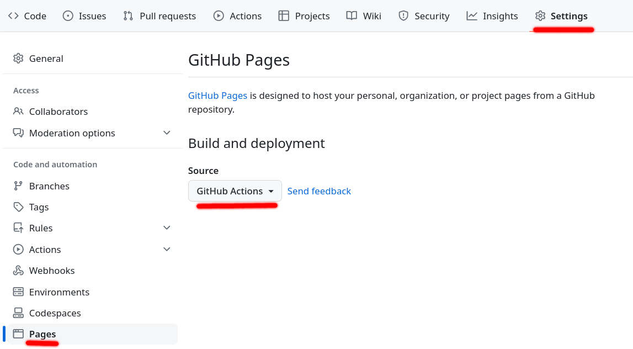The image size is (633, 349).
Task: Click the Security shield icon
Action: click(x=403, y=16)
